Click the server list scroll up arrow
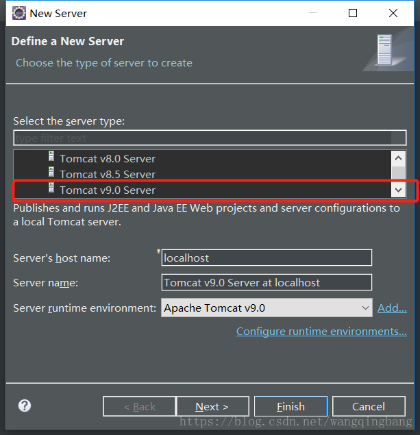Screen dimensions: 420x435 click(398, 158)
